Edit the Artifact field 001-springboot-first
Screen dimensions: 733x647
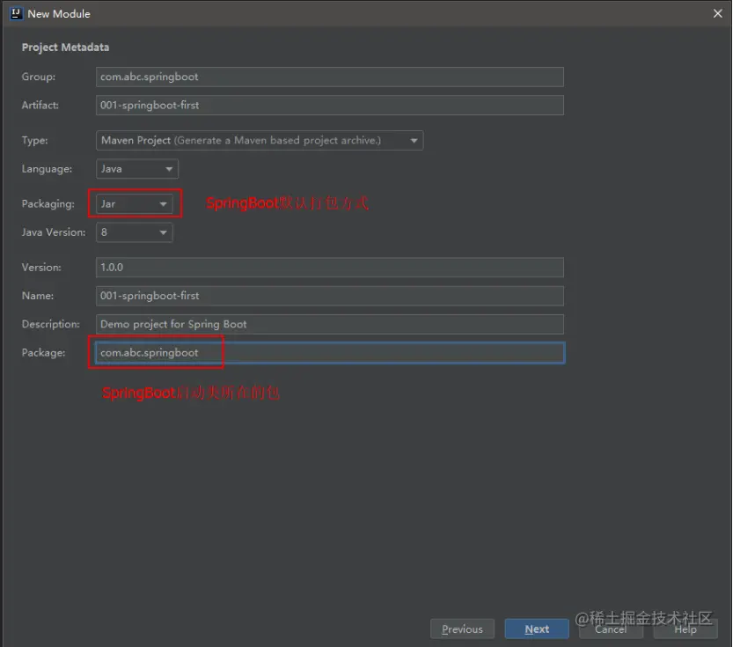330,105
